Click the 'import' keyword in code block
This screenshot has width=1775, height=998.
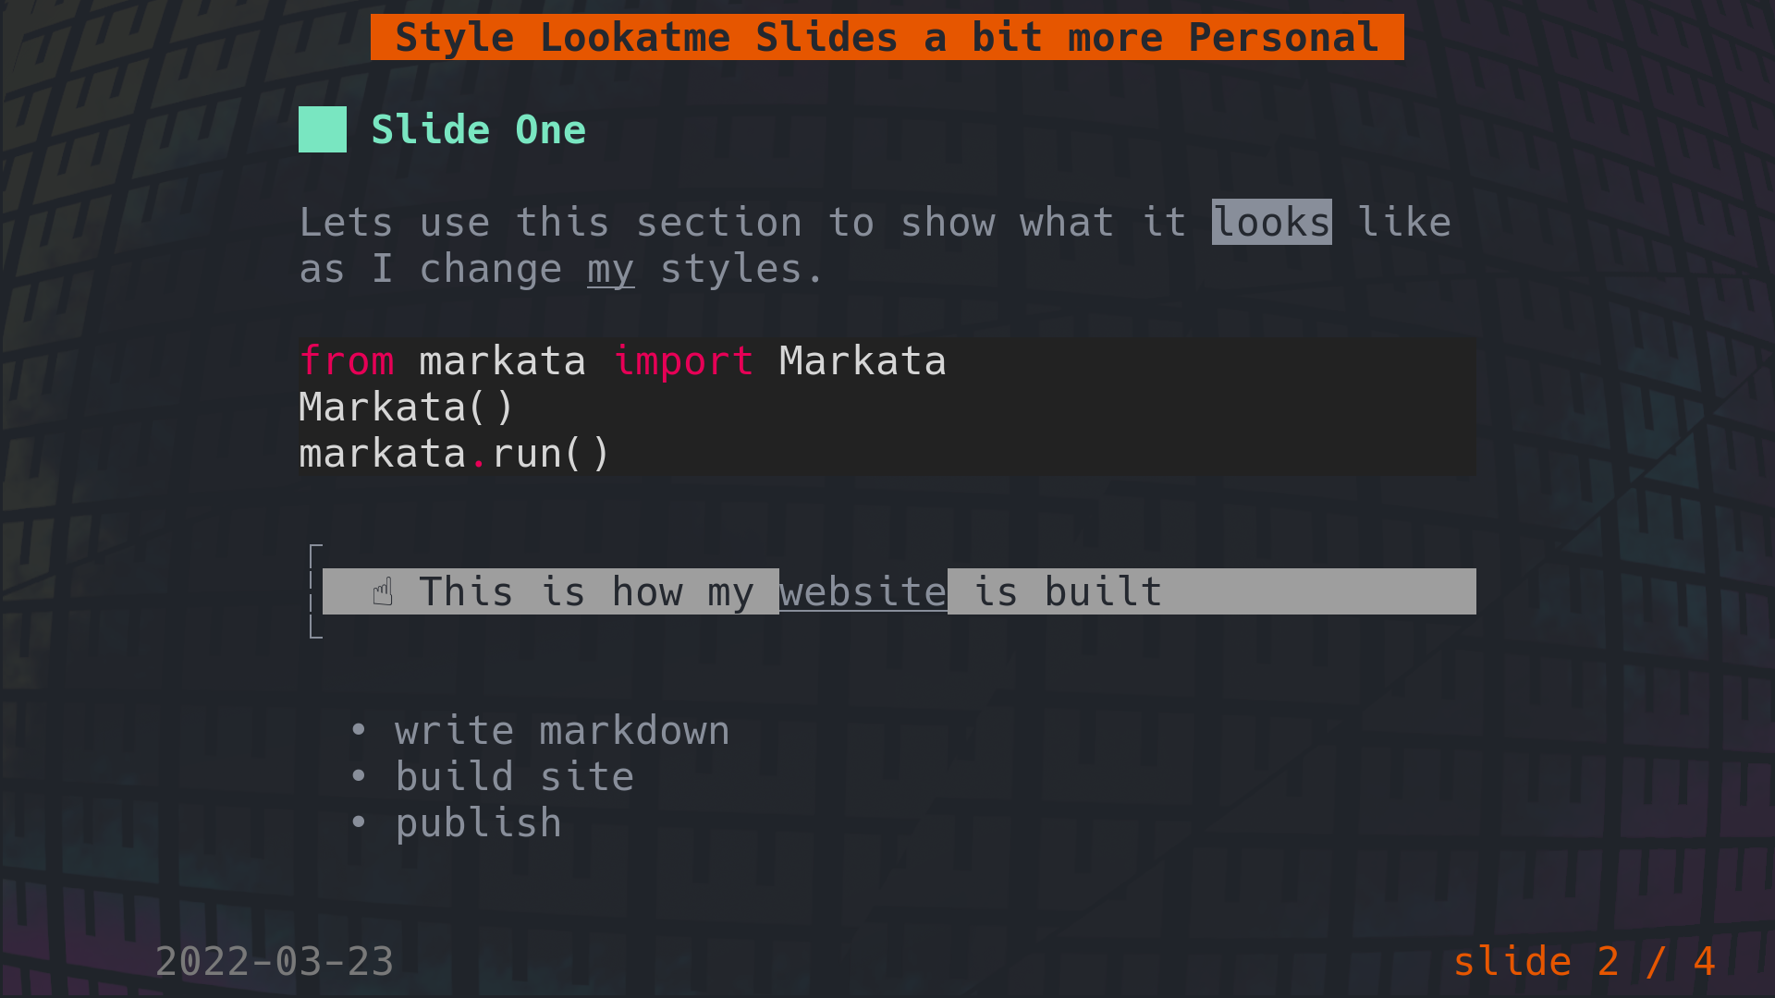coord(683,360)
